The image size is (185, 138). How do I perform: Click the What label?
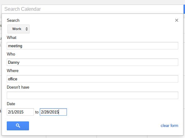tap(12, 37)
